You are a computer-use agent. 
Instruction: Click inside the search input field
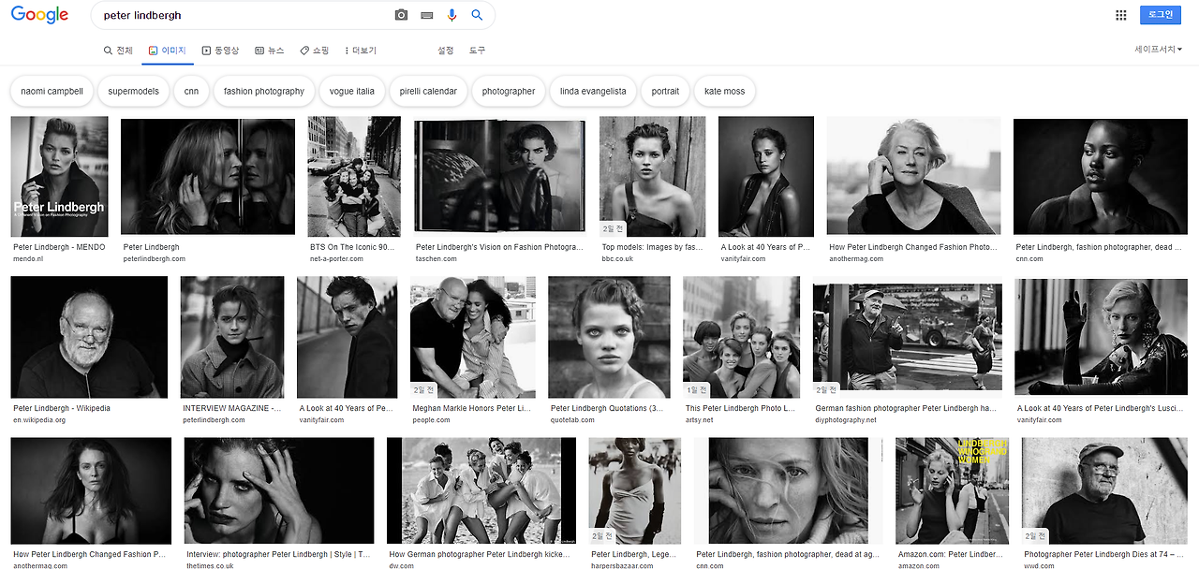[234, 14]
